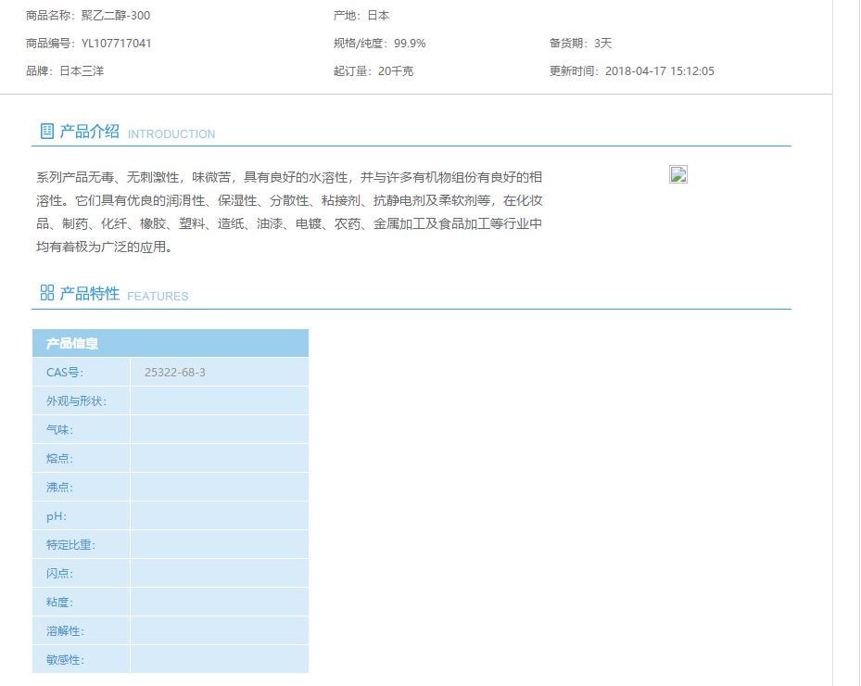The image size is (861, 686).
Task: Select the 产品介绍 section heading
Action: pos(90,132)
